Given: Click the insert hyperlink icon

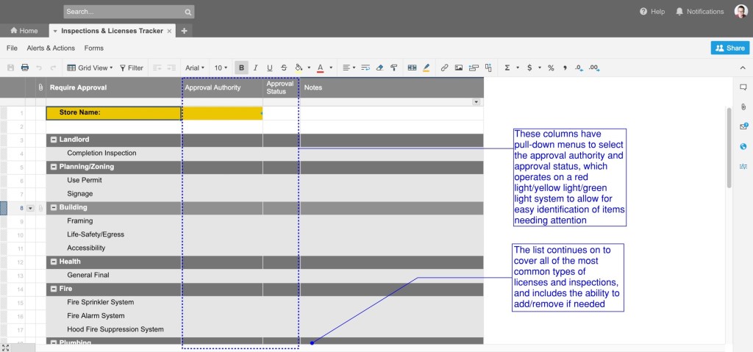Looking at the screenshot, I should pyautogui.click(x=444, y=68).
